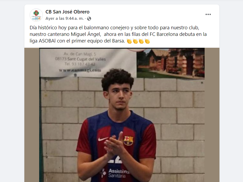Open the post timestamp Ayer a las 9:44
The image size is (243, 182).
(65, 18)
